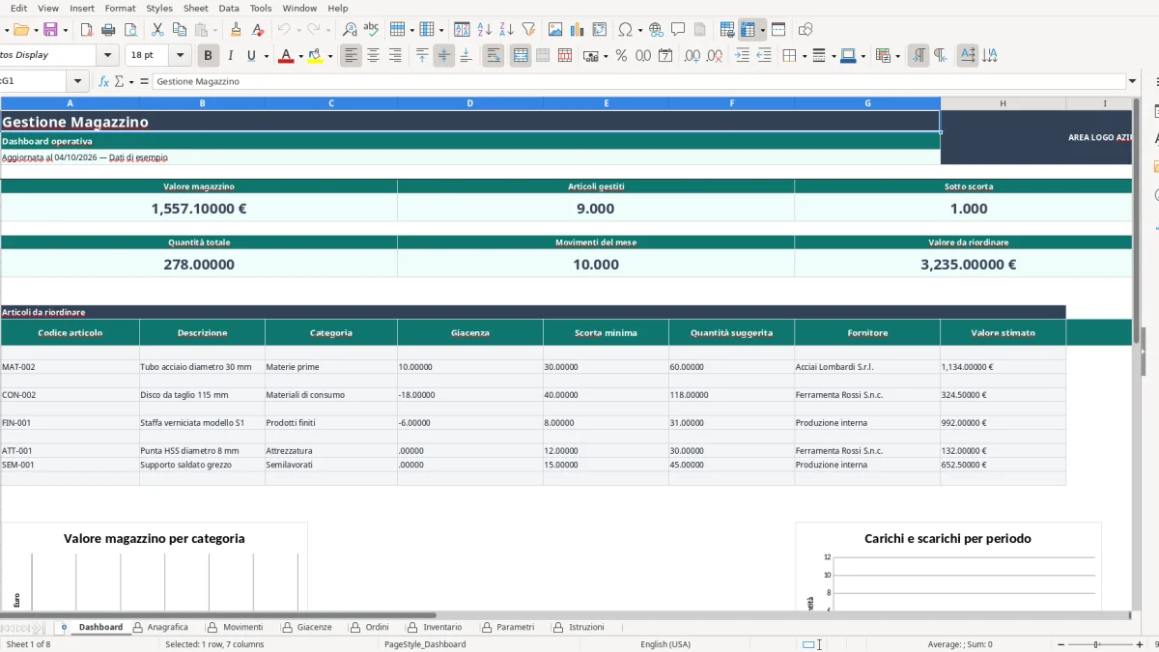The image size is (1159, 652).
Task: Increase the cell indent
Action: click(x=742, y=56)
